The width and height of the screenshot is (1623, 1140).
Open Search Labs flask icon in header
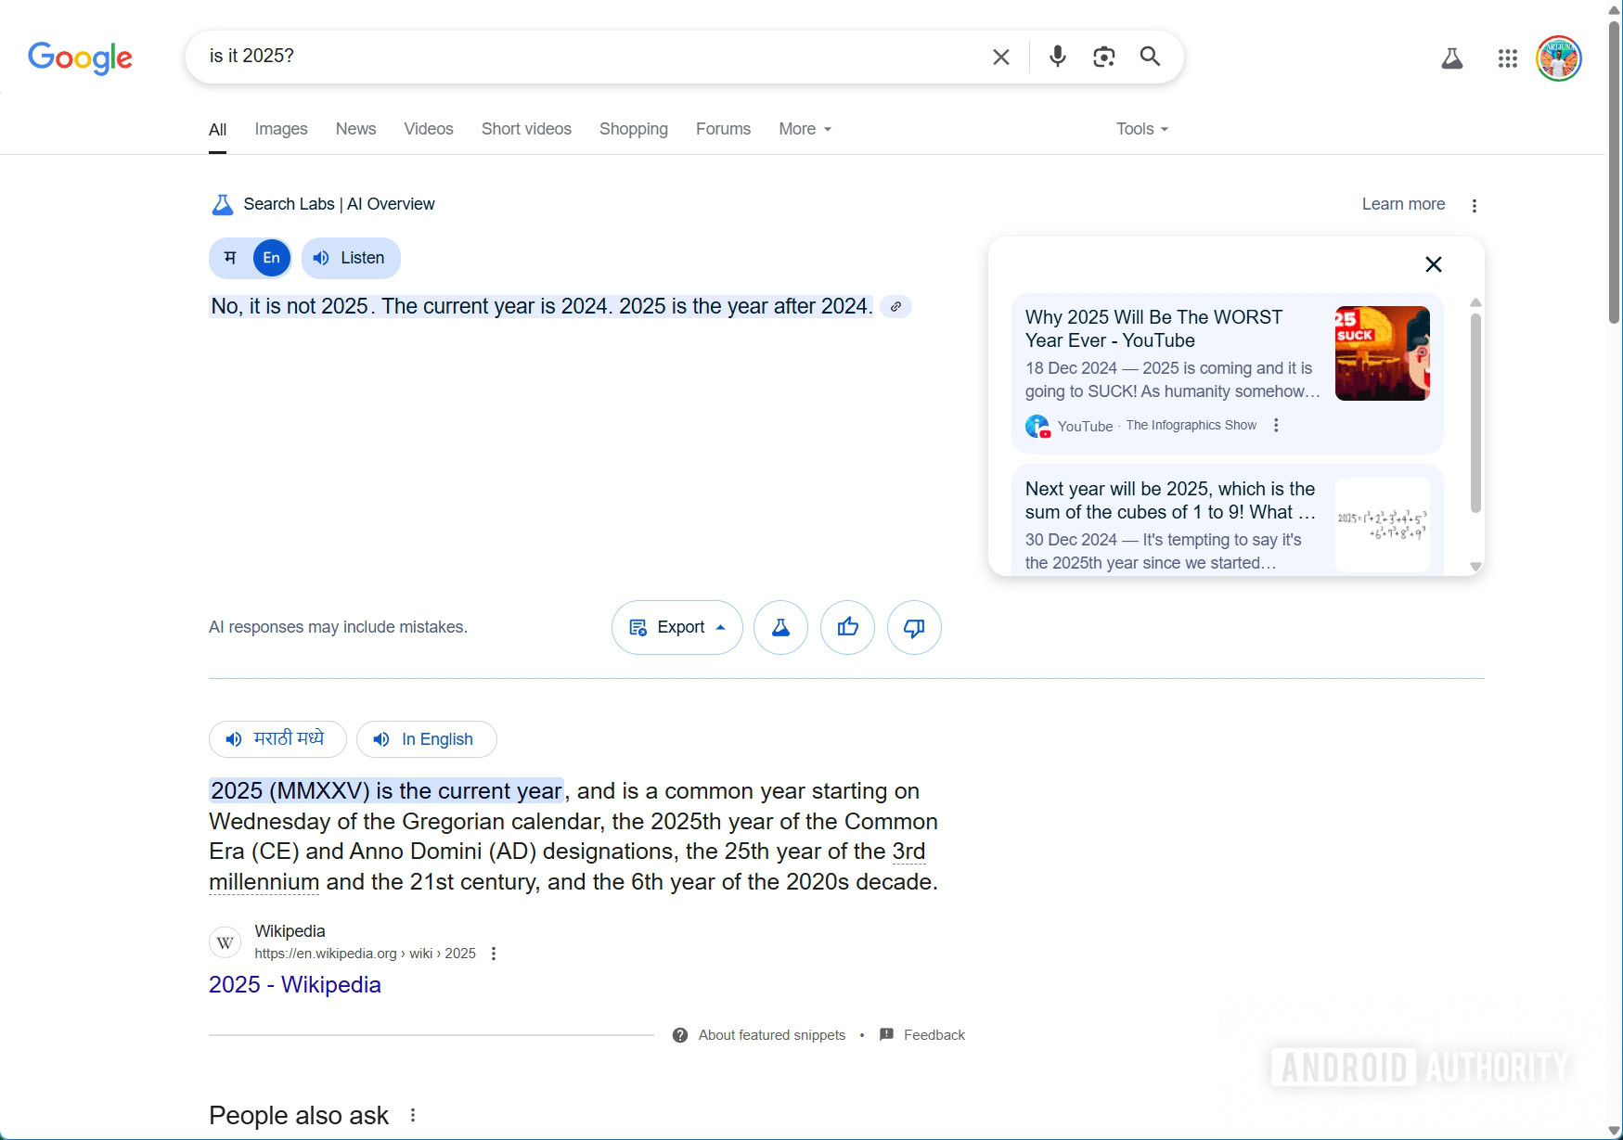pyautogui.click(x=1451, y=58)
